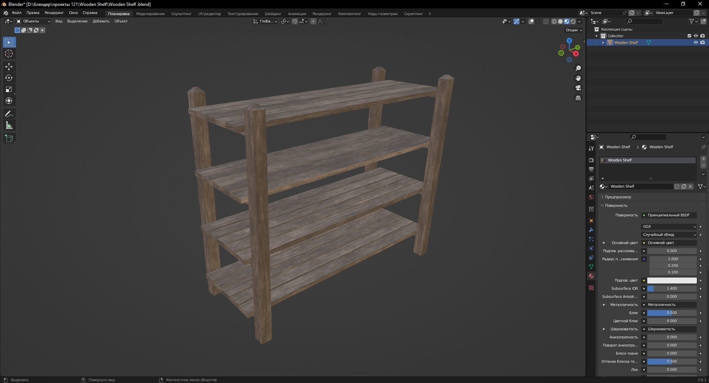Click the pan view hand icon
This screenshot has height=383, width=709.
pos(578,78)
